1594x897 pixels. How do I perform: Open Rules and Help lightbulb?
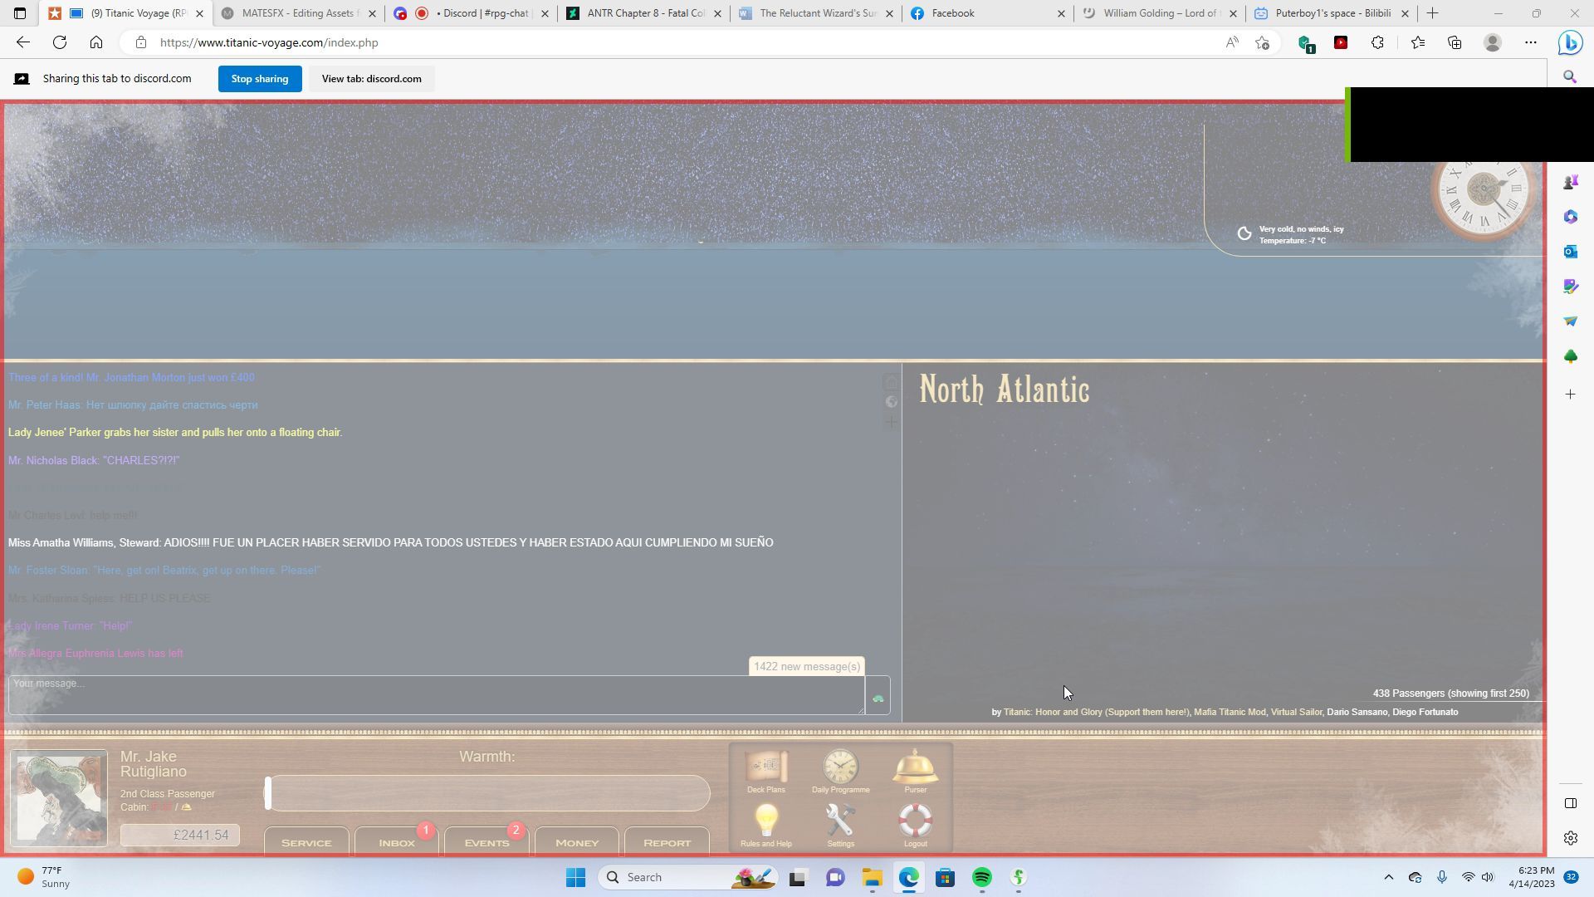[x=765, y=821]
